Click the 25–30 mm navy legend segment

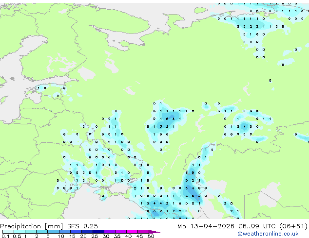[98, 232]
